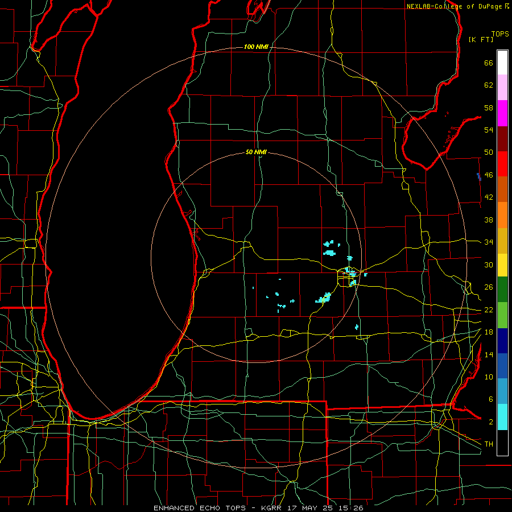
Task: Click the "KGRR" radar site identifier
Action: (x=271, y=508)
